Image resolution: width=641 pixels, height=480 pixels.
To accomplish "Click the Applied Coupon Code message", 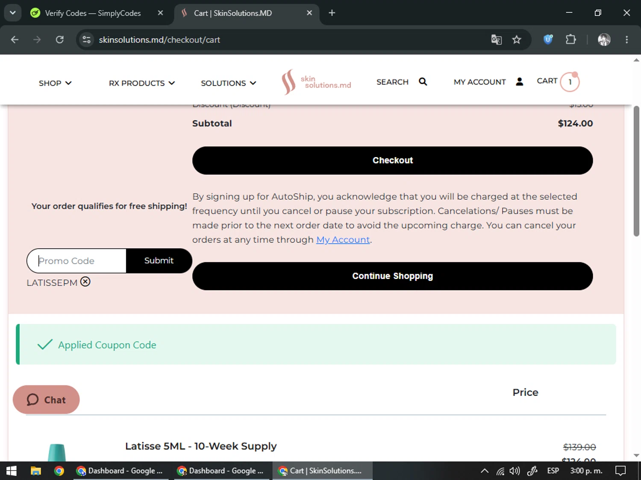I will (x=107, y=345).
